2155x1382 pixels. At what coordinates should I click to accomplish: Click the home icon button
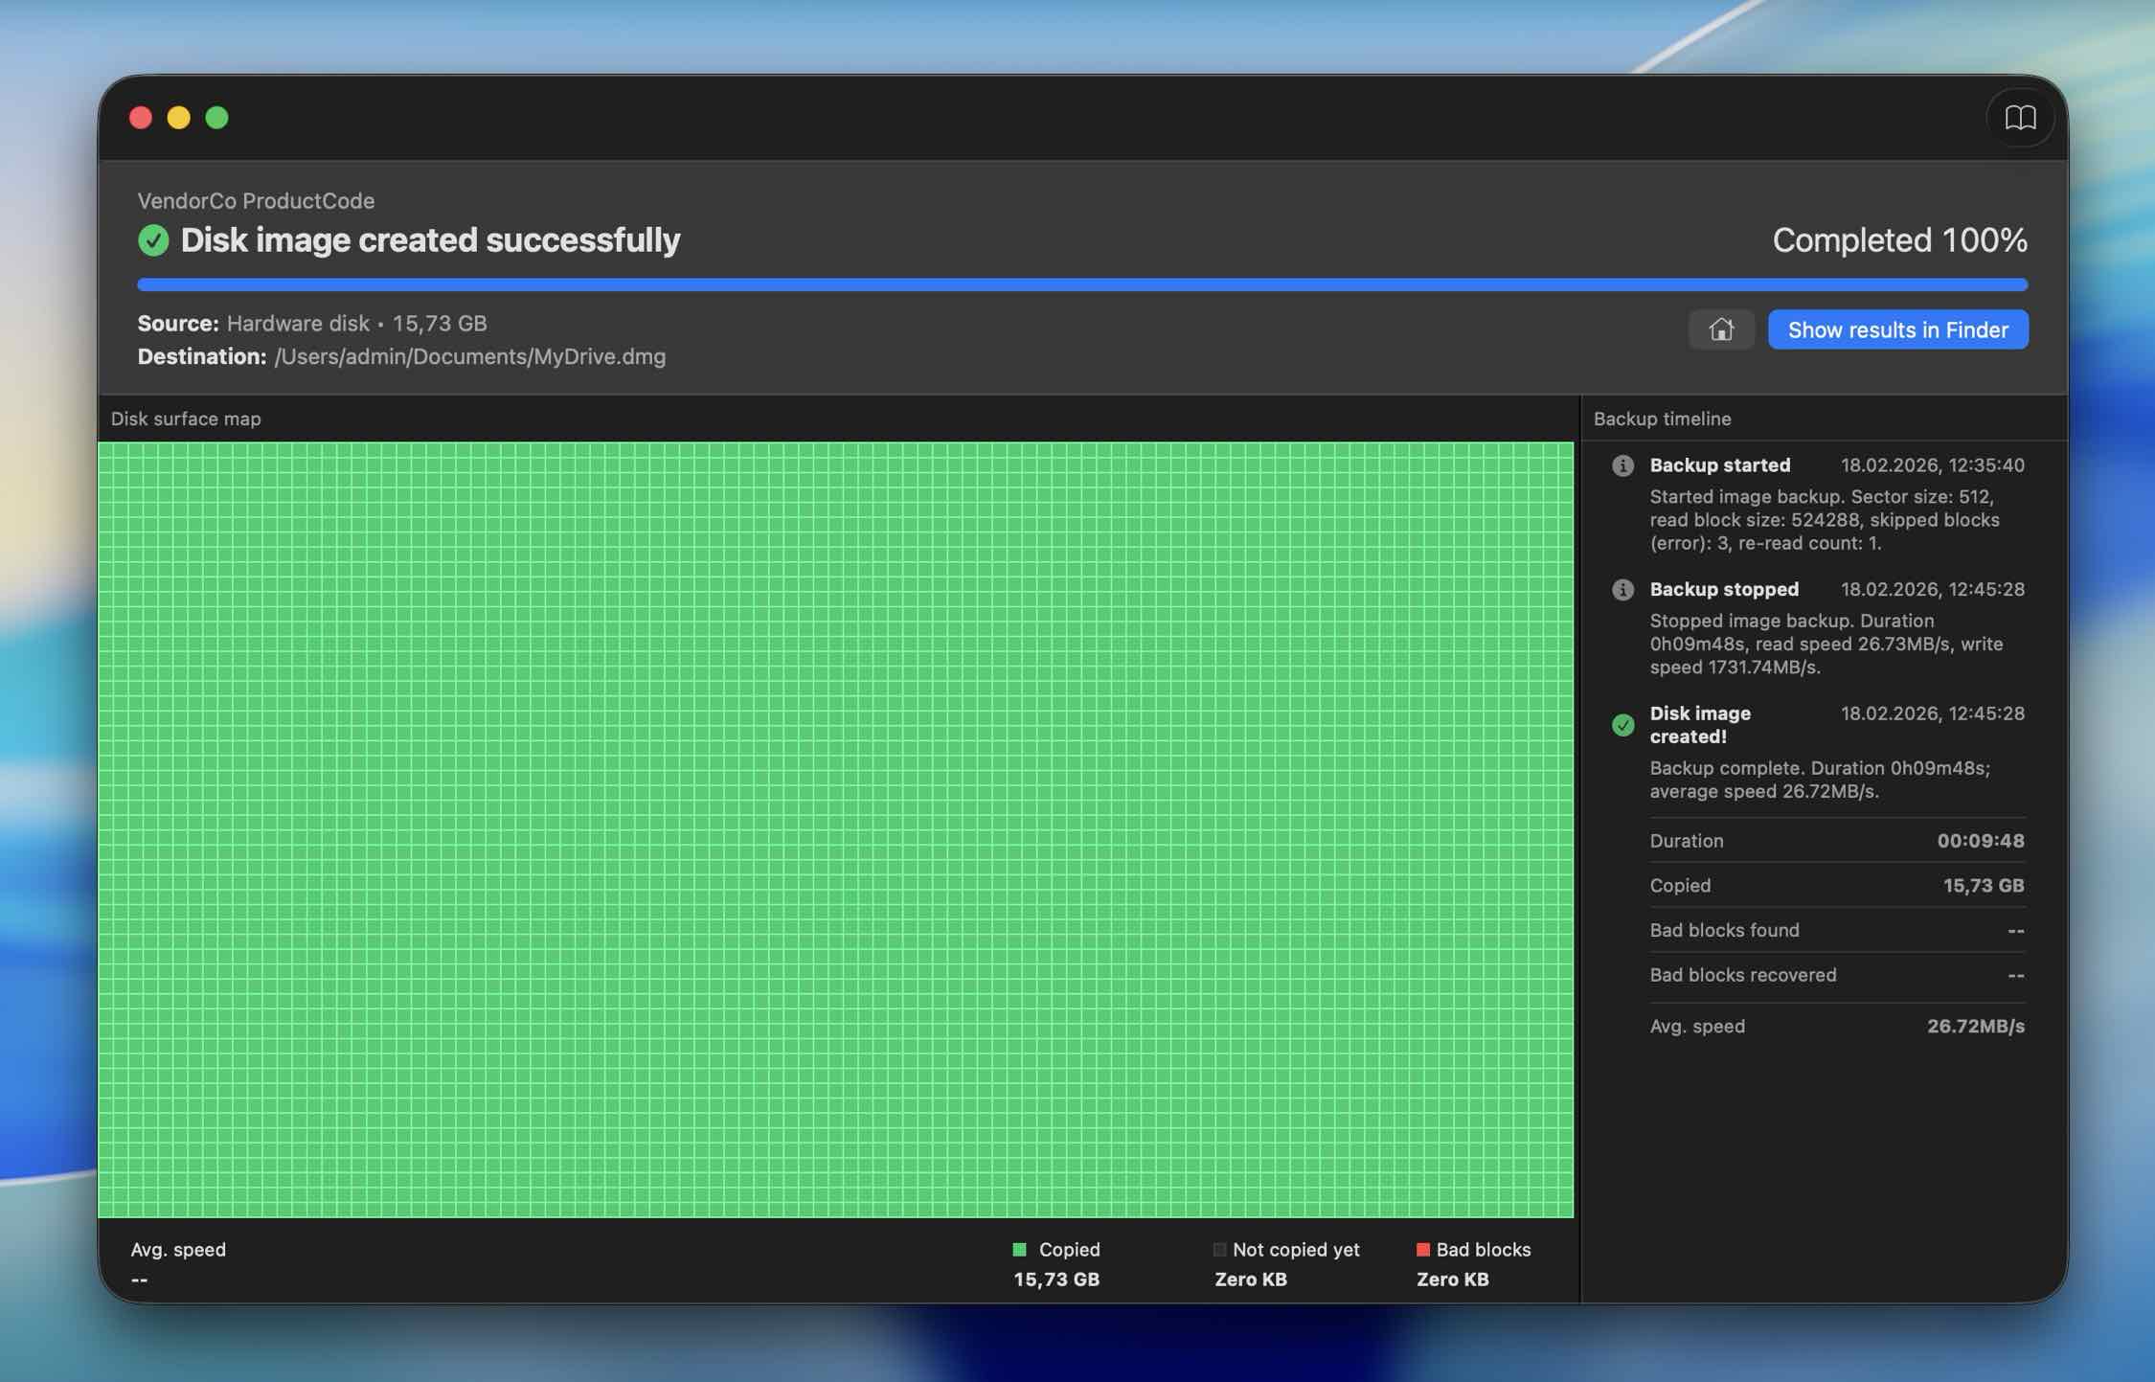click(x=1720, y=329)
